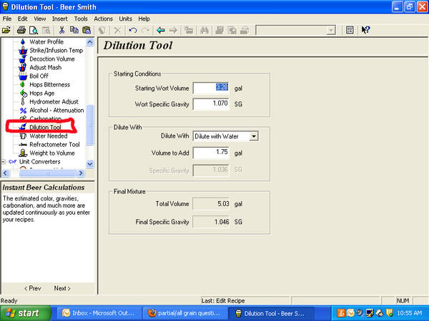This screenshot has width=429, height=321.
Task: Select the Hops Age tool
Action: point(42,93)
